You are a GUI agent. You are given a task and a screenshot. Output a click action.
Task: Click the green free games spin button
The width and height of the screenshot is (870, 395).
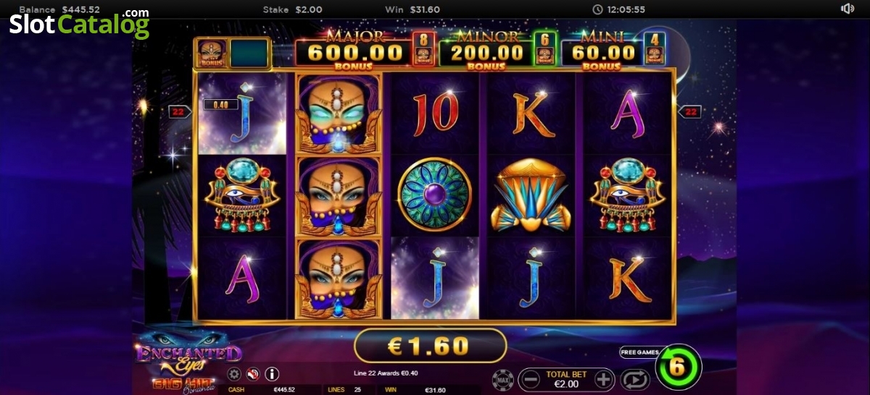click(679, 367)
